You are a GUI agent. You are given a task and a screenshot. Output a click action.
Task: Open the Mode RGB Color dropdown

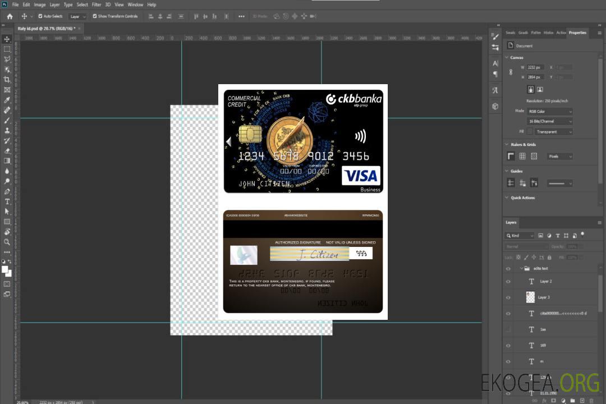[549, 111]
